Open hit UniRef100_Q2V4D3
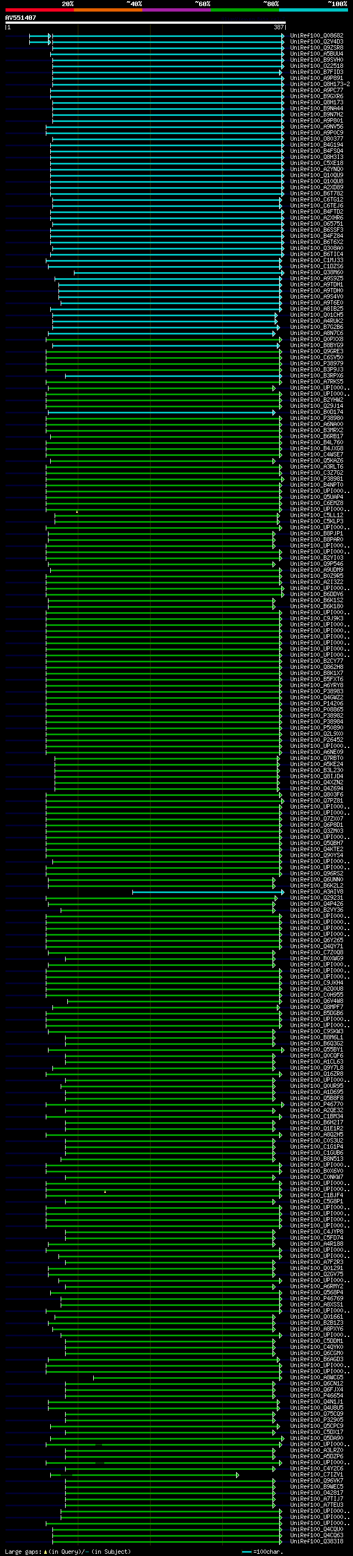353x1556 pixels. (316, 42)
